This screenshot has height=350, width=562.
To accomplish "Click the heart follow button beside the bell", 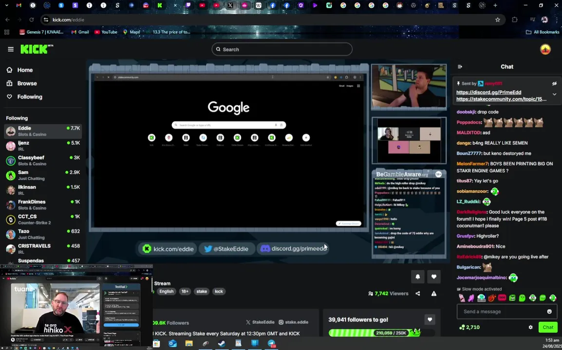I will [x=434, y=277].
